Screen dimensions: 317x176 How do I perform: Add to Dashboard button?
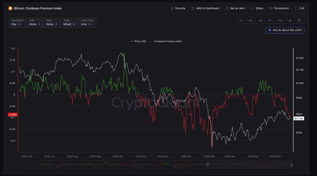pyautogui.click(x=205, y=8)
